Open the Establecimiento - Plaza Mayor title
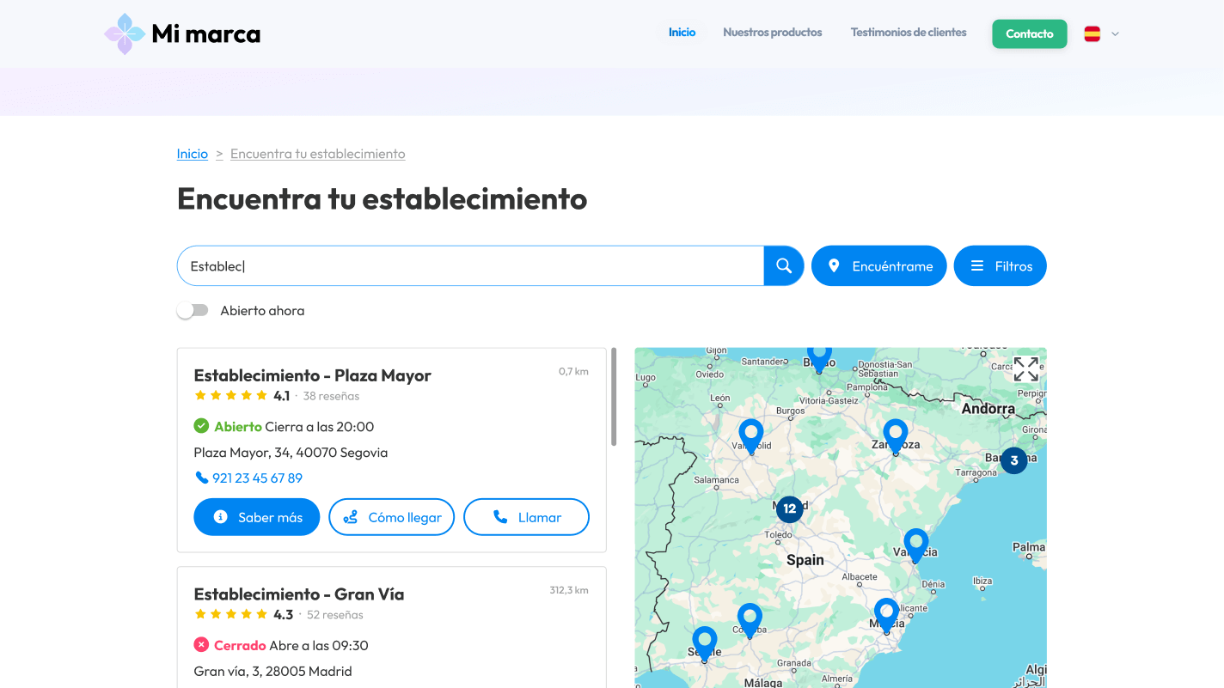 (313, 375)
